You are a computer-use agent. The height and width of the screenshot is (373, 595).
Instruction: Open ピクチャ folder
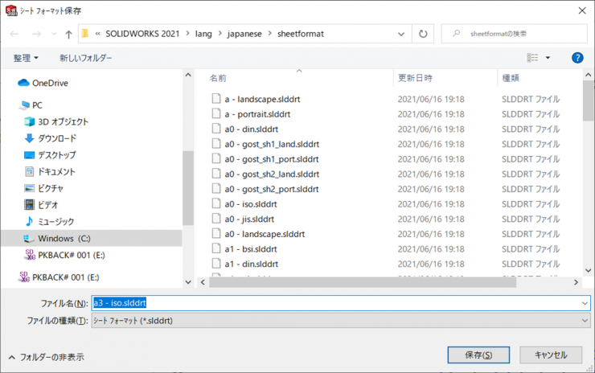coord(43,189)
